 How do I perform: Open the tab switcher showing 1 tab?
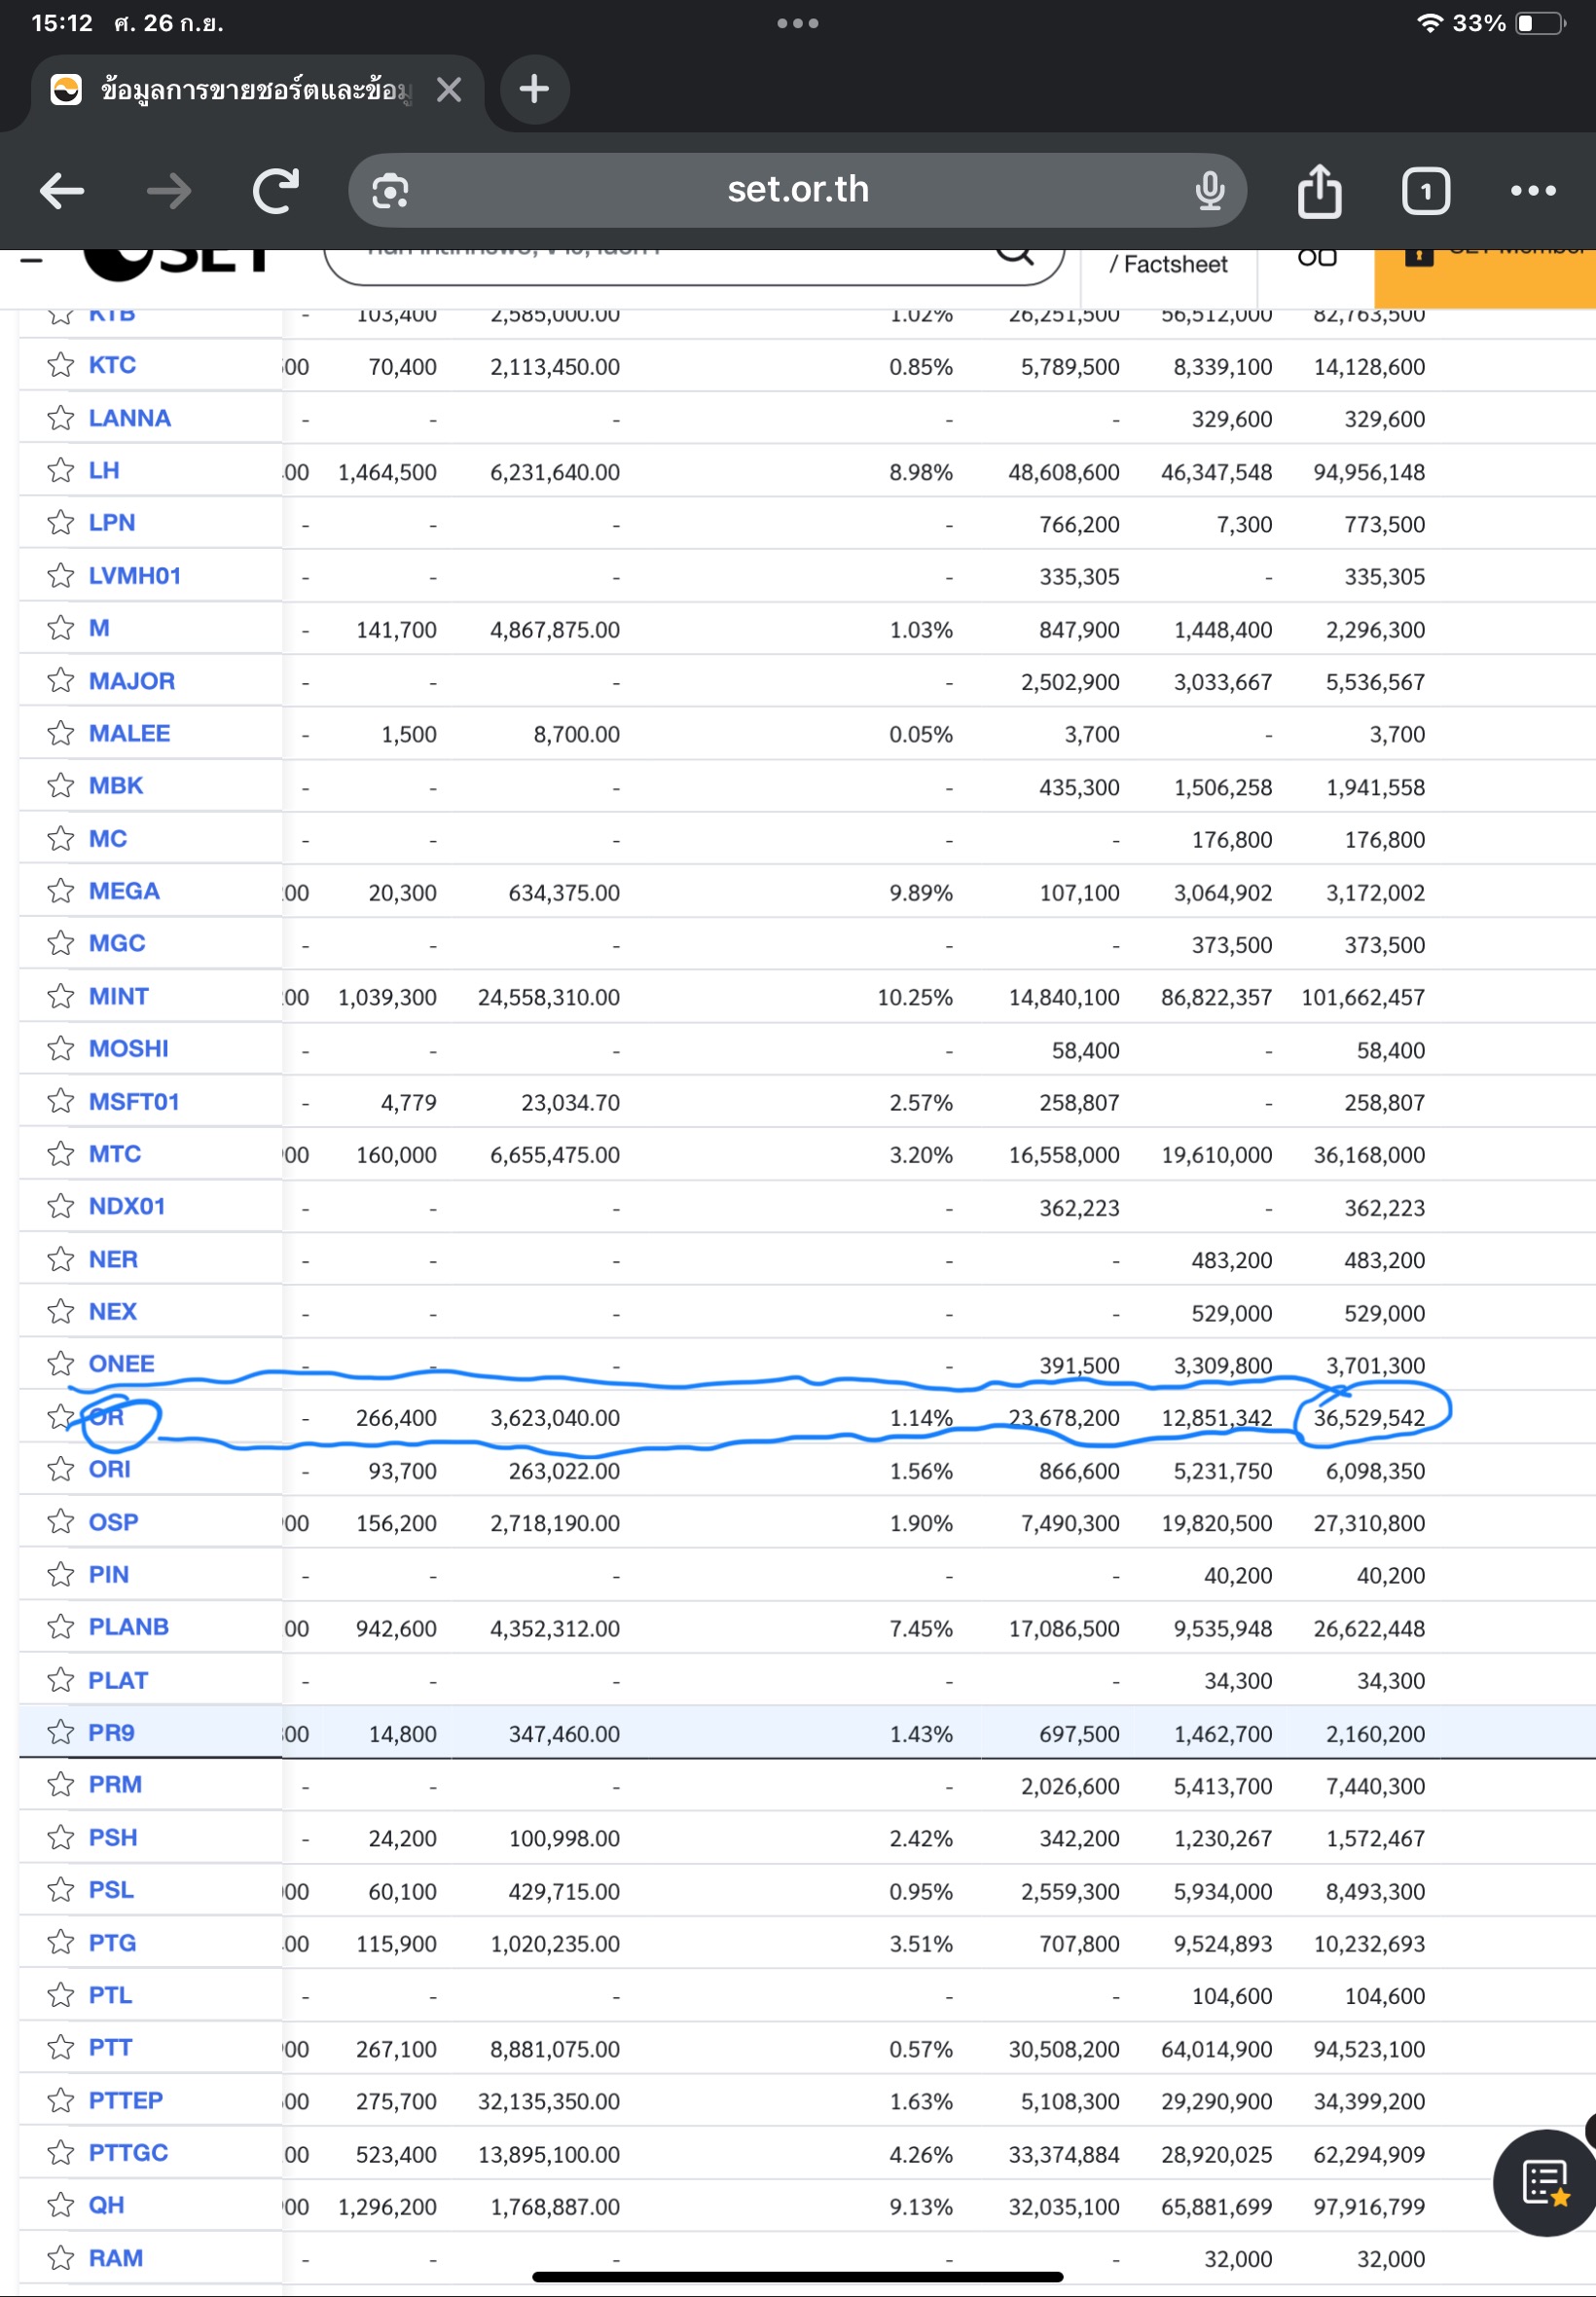[1425, 190]
